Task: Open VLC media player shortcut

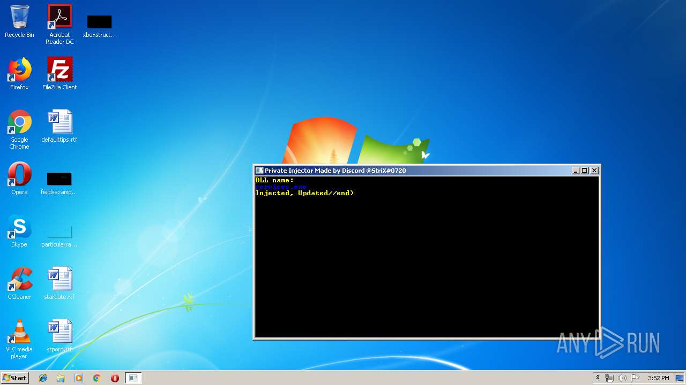Action: tap(19, 339)
